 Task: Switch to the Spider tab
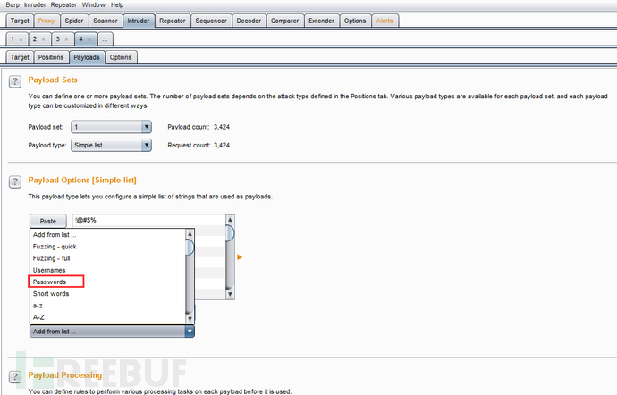74,21
